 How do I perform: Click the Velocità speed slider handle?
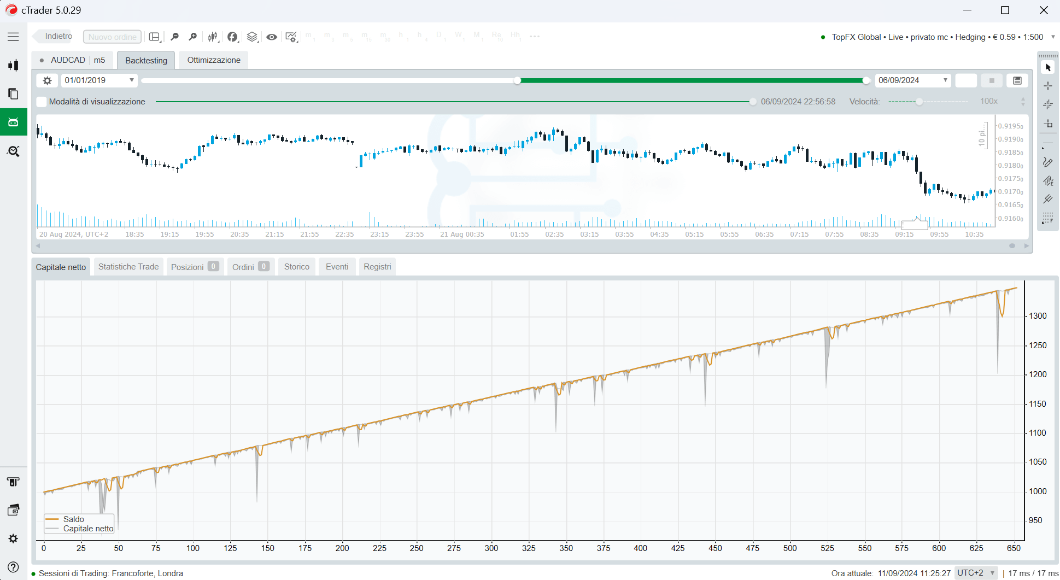(x=920, y=102)
